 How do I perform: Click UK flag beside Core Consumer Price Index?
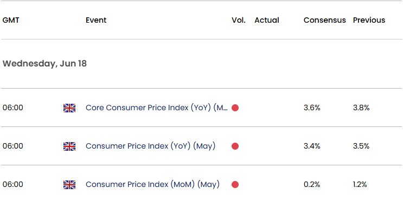coord(69,108)
